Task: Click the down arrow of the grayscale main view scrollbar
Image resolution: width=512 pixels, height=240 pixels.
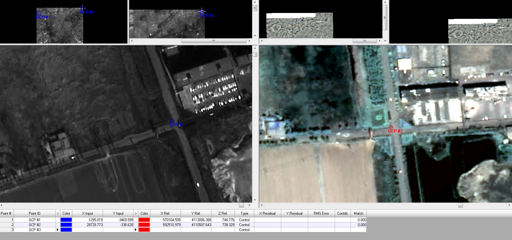Action: [255, 200]
